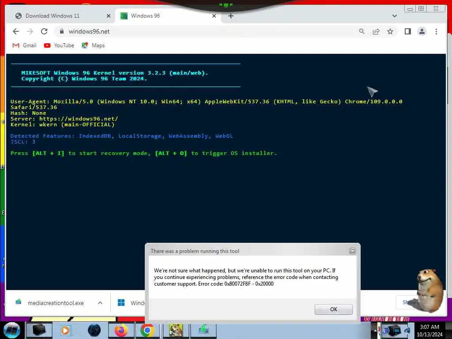Open the Gmail bookmark
The height and width of the screenshot is (339, 452).
click(25, 45)
